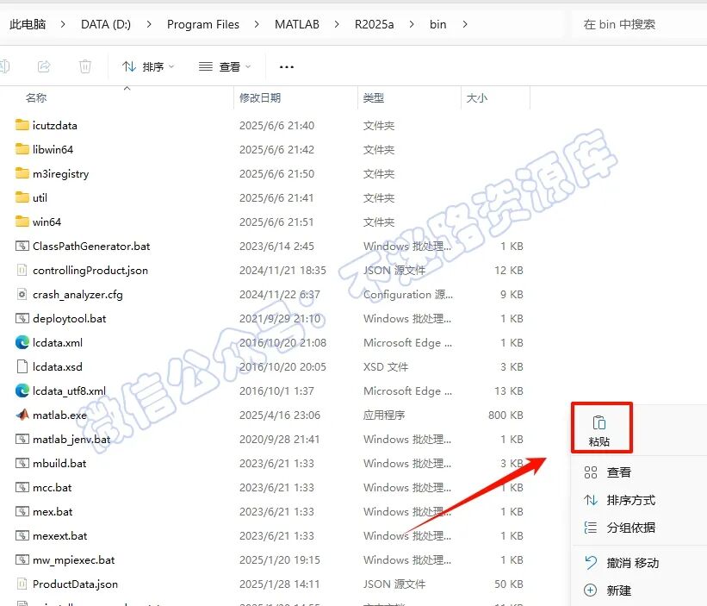The width and height of the screenshot is (707, 606).
Task: Click the Edge icon of lcdata_utf8.xml
Action: [x=22, y=390]
